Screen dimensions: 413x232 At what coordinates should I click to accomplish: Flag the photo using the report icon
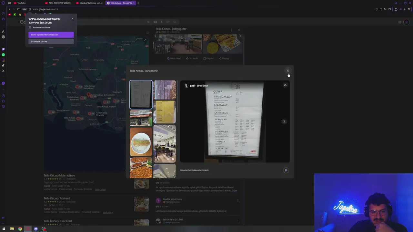click(286, 170)
